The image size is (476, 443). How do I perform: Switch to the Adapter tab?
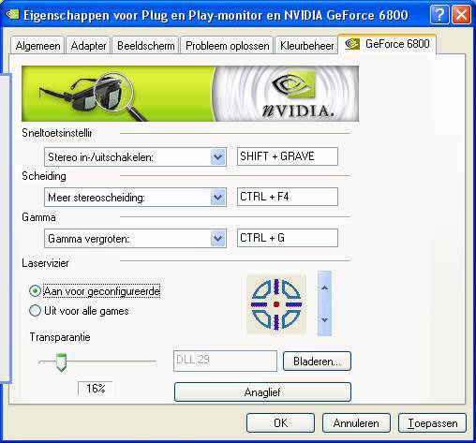88,46
